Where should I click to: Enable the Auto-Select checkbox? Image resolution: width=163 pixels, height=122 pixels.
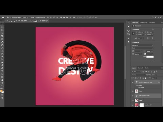[13, 17]
